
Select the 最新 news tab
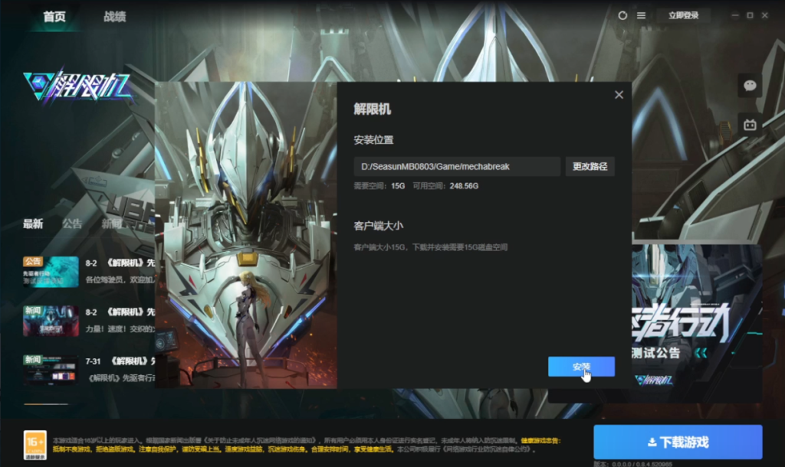pos(33,224)
